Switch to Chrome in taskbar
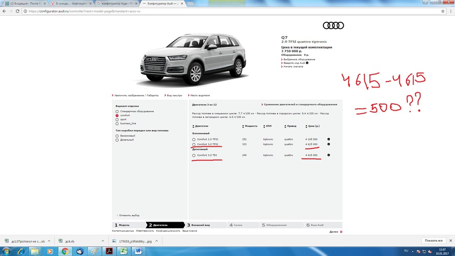This screenshot has width=455, height=256. tap(65, 251)
